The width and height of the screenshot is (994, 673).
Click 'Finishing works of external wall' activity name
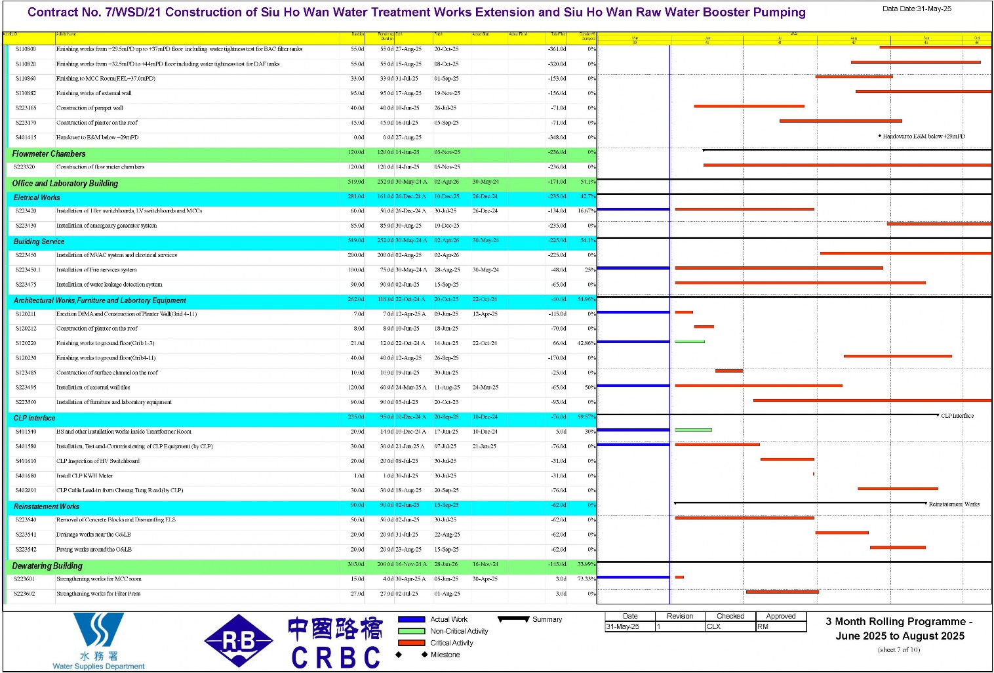(x=94, y=93)
